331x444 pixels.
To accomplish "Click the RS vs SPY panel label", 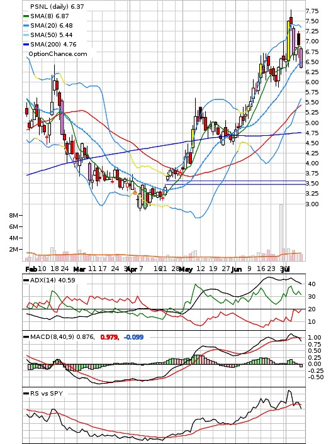I will [x=47, y=393].
